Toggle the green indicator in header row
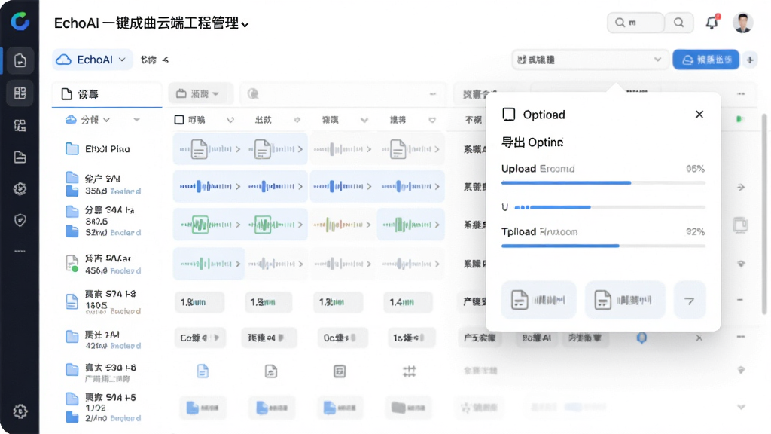771x434 pixels. pyautogui.click(x=740, y=119)
